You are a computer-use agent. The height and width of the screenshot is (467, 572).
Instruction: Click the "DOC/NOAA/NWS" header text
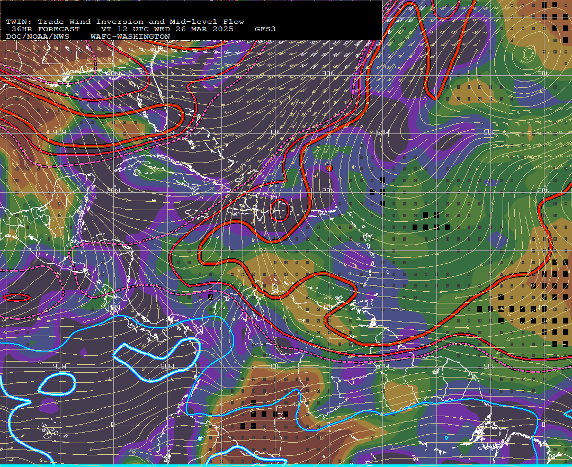coord(37,37)
